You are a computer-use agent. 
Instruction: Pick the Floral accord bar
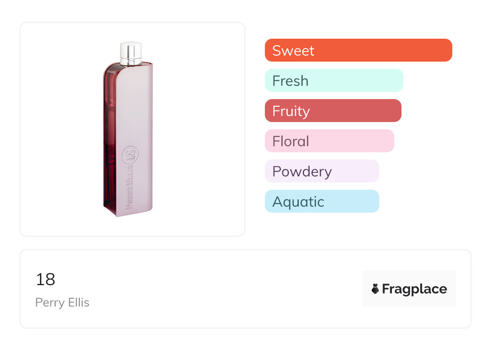[329, 141]
